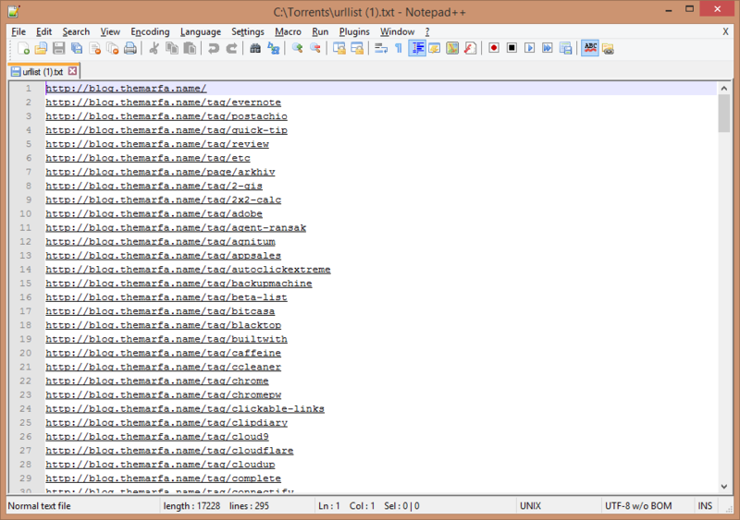Click 'Normal text file' in status bar
This screenshot has height=520, width=740.
coord(39,506)
